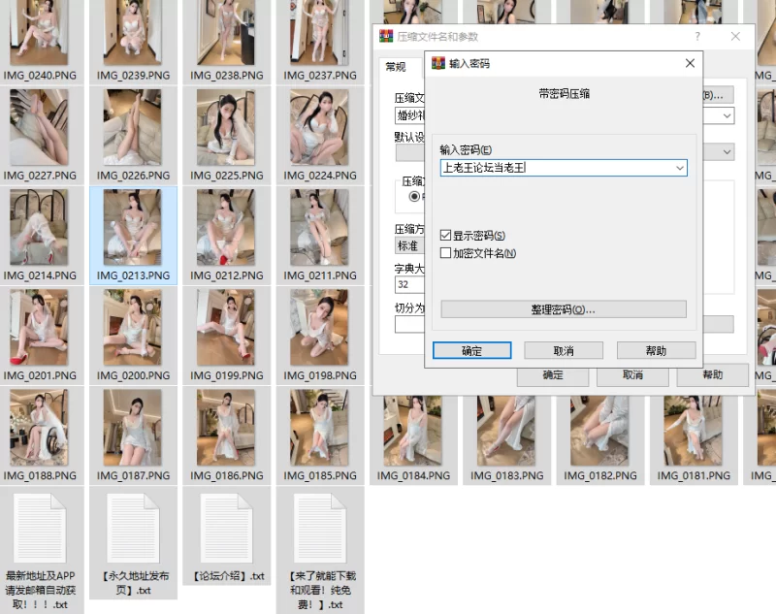Click the dictionary size field showing 32

click(x=409, y=284)
